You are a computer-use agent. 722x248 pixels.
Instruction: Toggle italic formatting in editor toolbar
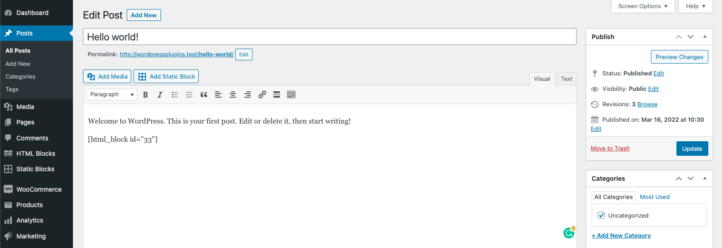pos(160,94)
